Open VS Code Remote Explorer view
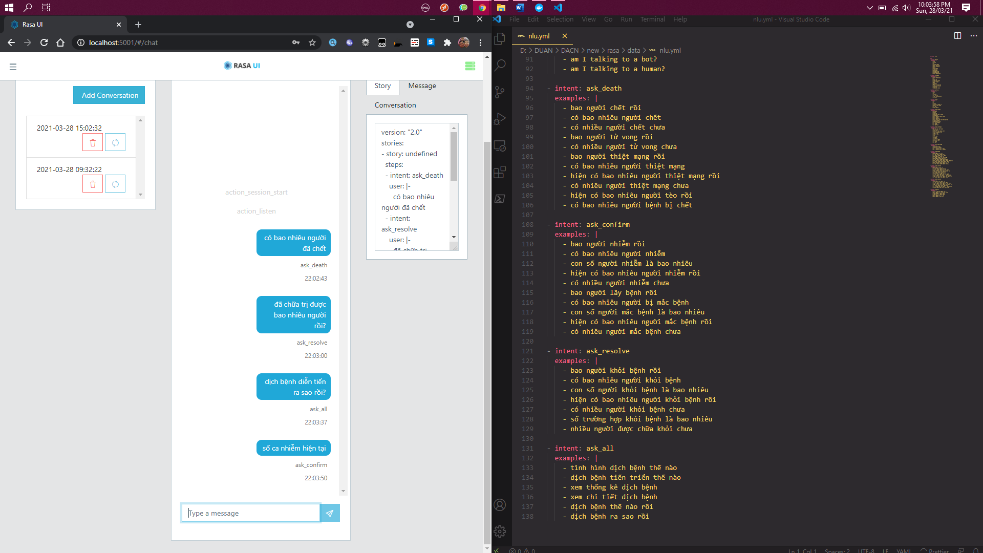The image size is (983, 553). pos(500,145)
